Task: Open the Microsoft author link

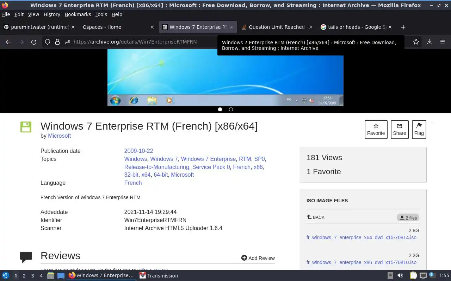Action: click(x=59, y=136)
